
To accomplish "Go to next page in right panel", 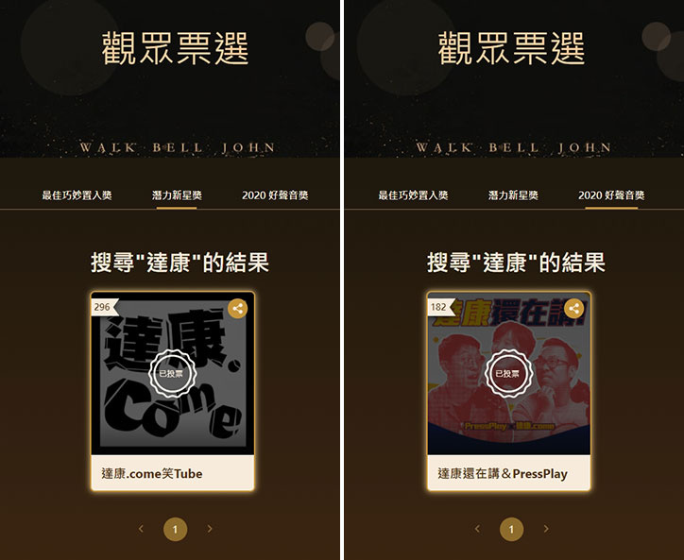I will (x=546, y=529).
